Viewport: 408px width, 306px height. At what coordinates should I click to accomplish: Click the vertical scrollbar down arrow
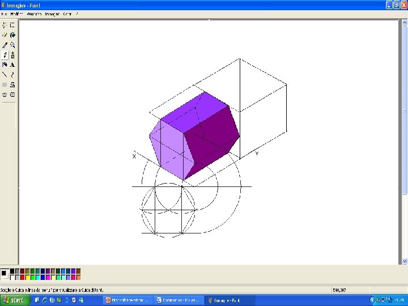click(405, 261)
